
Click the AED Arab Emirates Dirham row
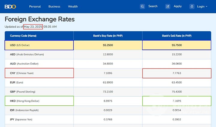point(39,54)
